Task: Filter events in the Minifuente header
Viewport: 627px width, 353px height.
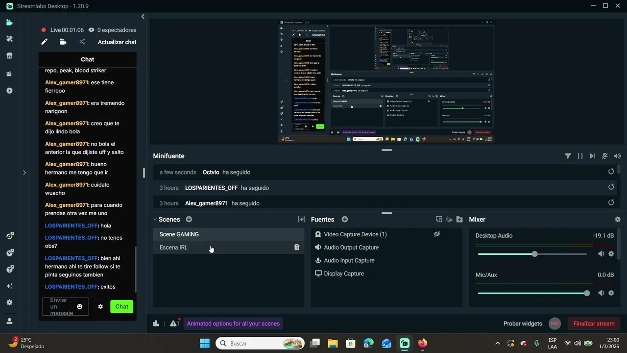Action: [568, 156]
